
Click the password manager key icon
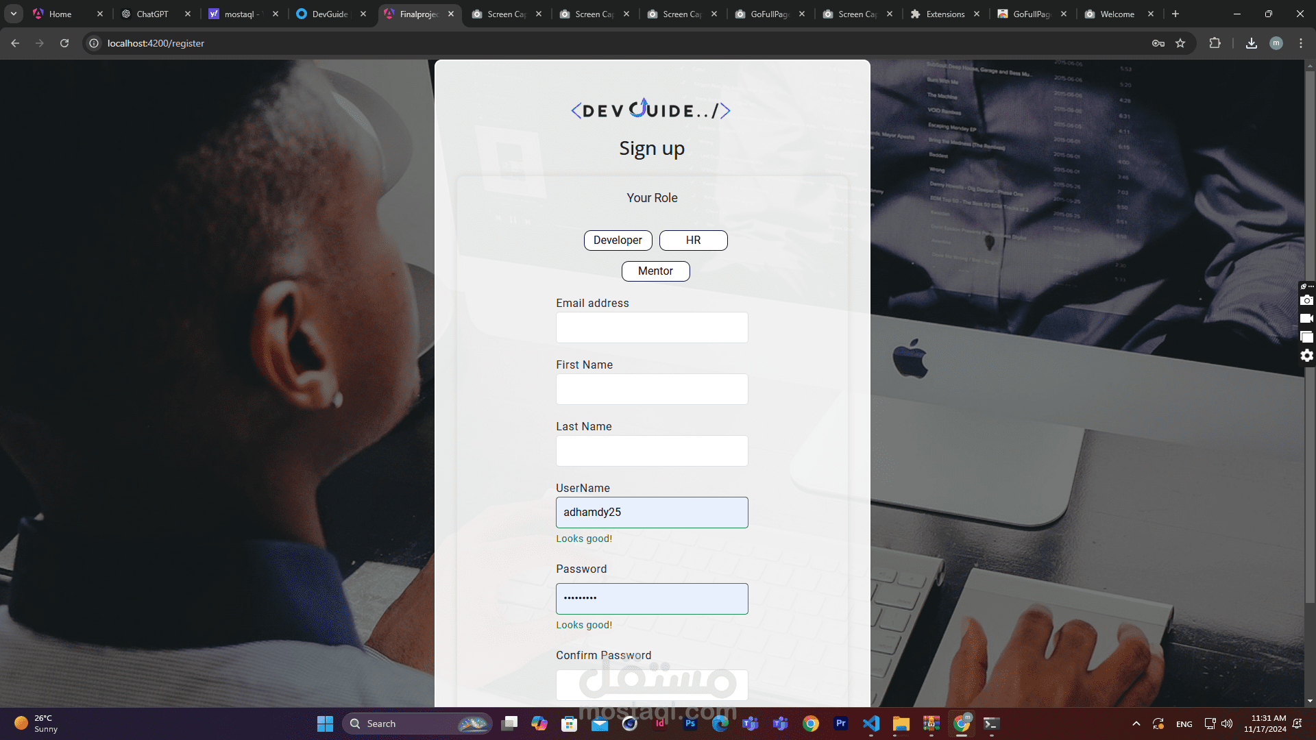(x=1158, y=43)
